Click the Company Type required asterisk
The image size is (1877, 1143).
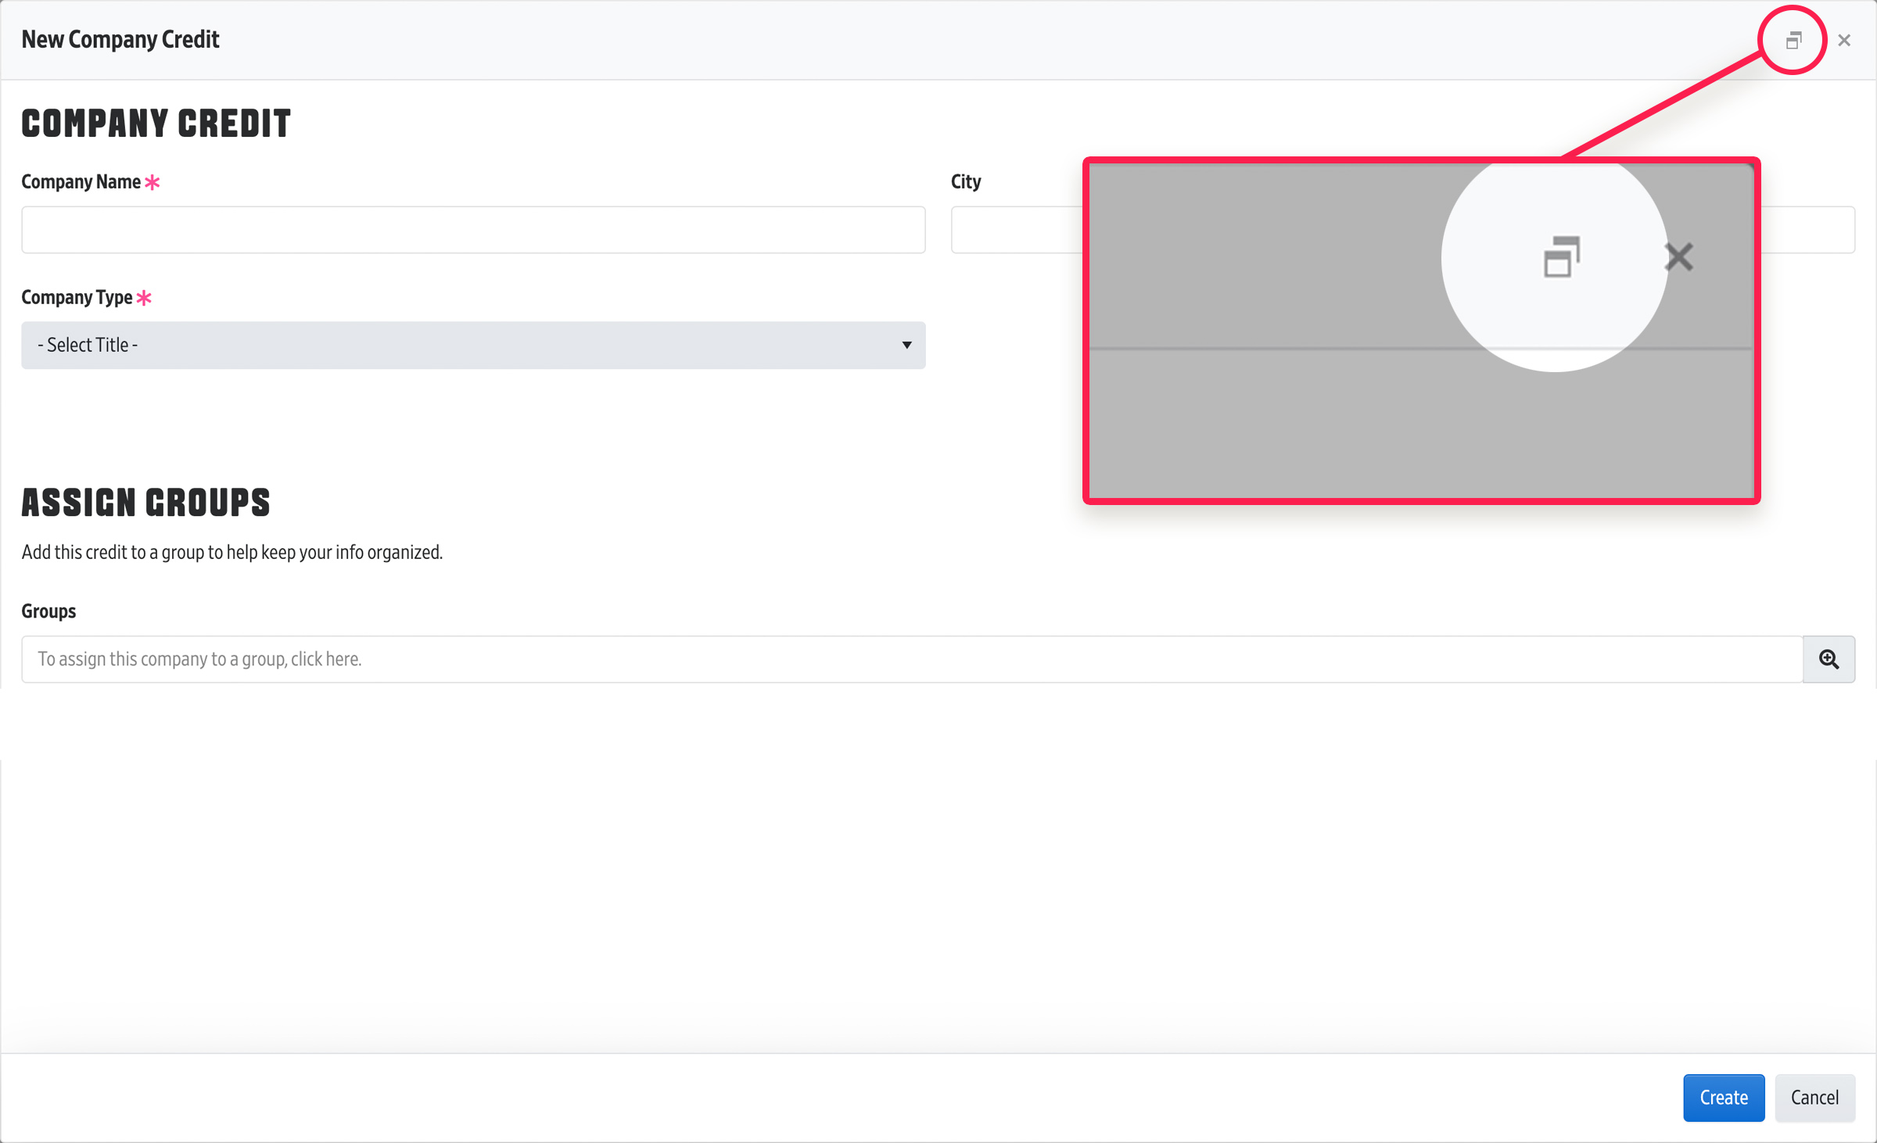(x=144, y=298)
